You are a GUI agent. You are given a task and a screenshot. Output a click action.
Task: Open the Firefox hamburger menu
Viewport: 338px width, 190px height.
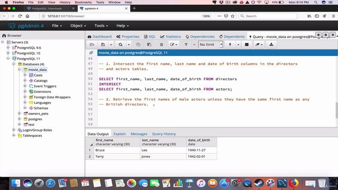pos(333,16)
